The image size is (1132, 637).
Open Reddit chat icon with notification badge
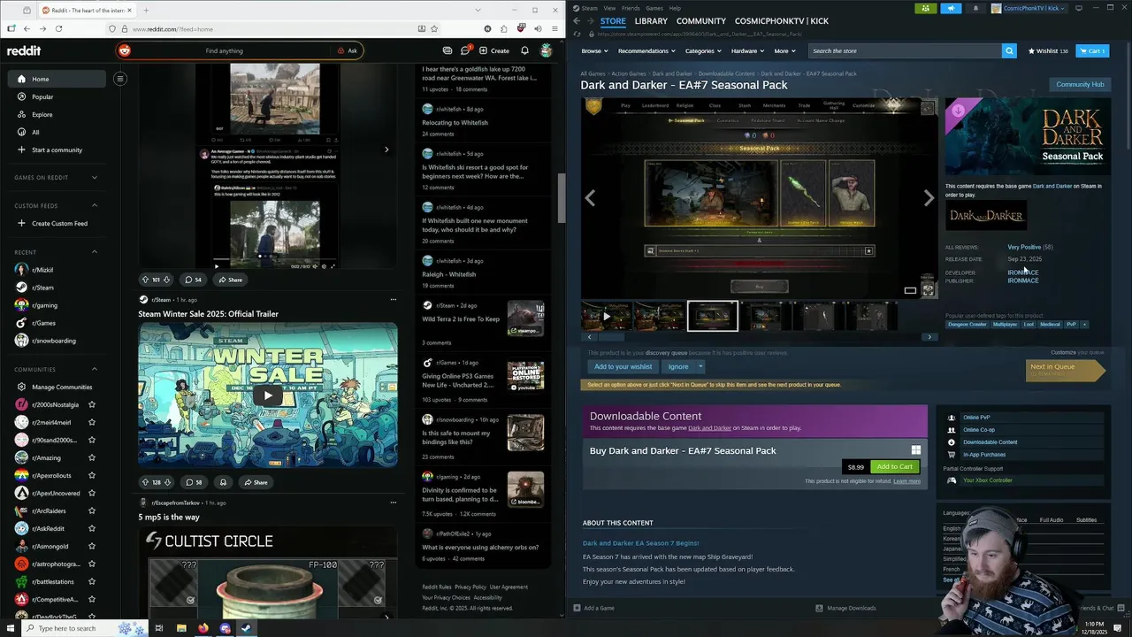coord(465,50)
